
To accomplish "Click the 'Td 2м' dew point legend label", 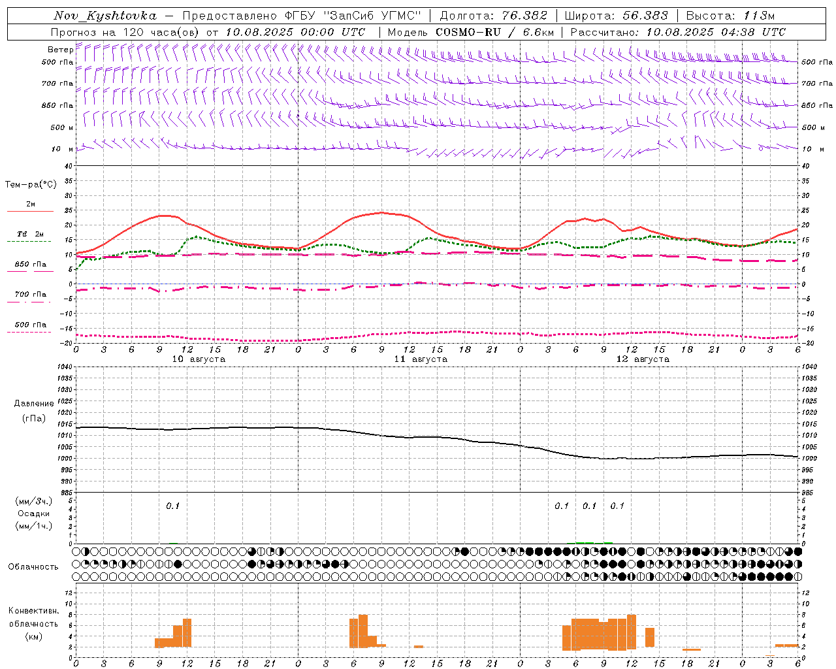I will pyautogui.click(x=31, y=234).
